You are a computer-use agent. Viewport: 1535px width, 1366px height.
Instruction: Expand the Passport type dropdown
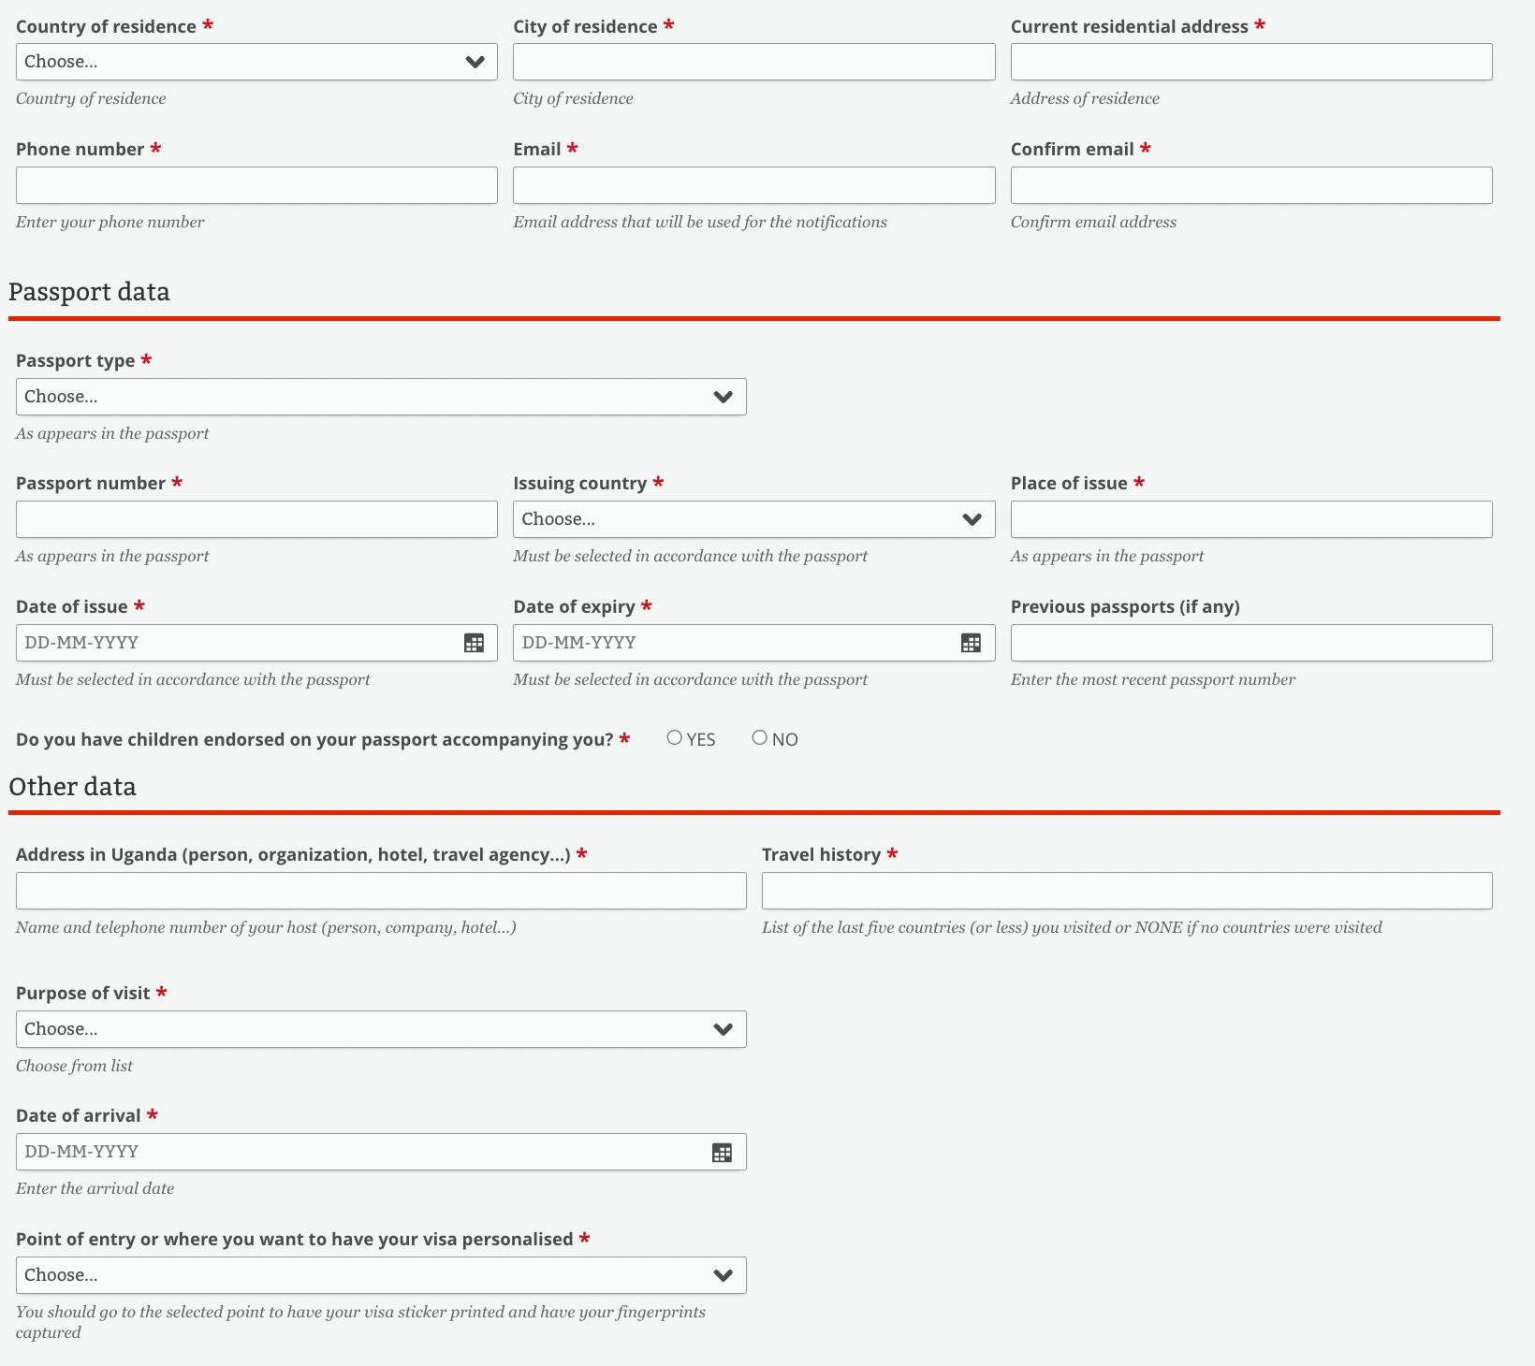[x=381, y=397]
